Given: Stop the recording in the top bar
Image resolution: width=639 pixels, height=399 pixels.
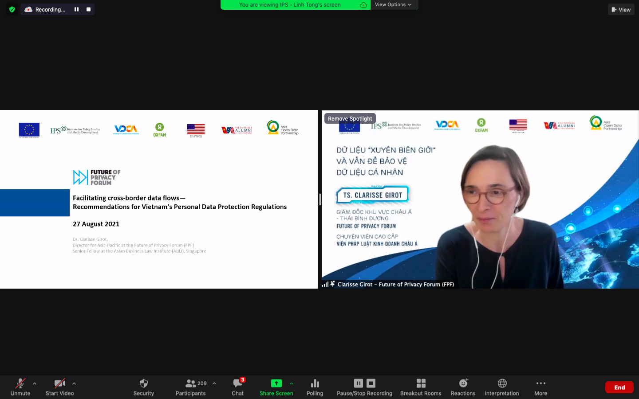Looking at the screenshot, I should pyautogui.click(x=88, y=9).
